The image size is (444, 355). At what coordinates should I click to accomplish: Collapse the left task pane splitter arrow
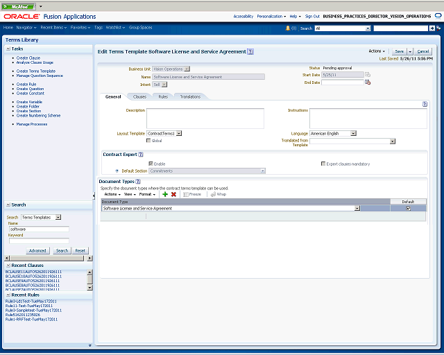[94, 196]
